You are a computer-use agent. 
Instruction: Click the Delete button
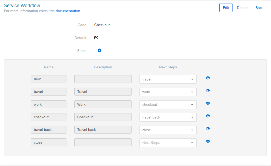click(242, 8)
